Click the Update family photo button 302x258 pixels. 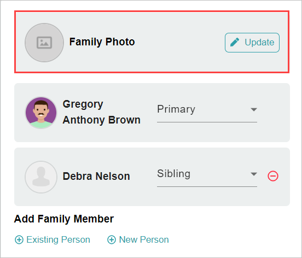coord(252,43)
